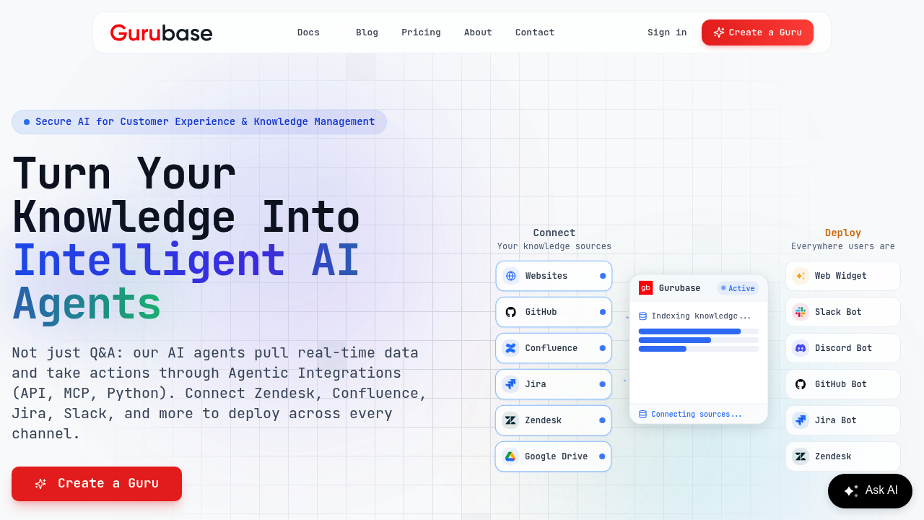924x520 pixels.
Task: Select the Discord Bot icon
Action: coord(800,348)
